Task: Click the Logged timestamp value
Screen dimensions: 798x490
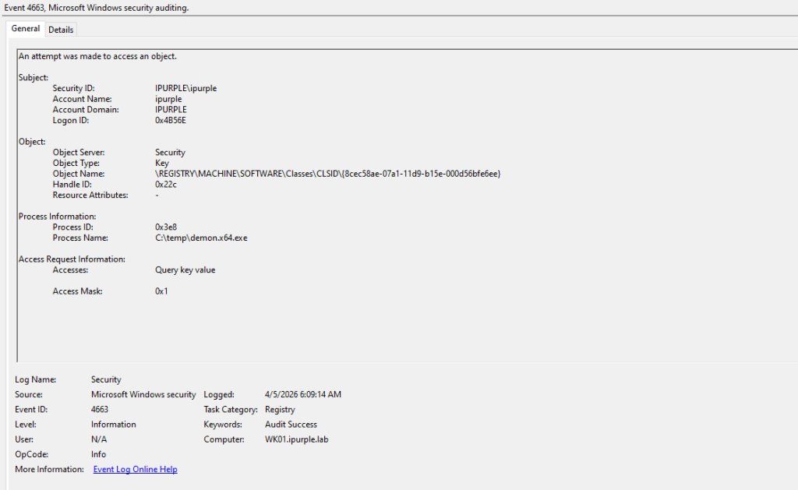Action: pyautogui.click(x=303, y=394)
